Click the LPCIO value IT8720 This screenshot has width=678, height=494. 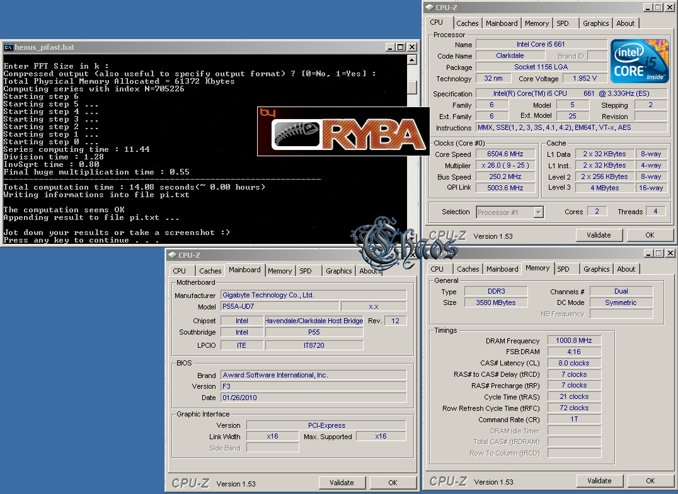[314, 345]
